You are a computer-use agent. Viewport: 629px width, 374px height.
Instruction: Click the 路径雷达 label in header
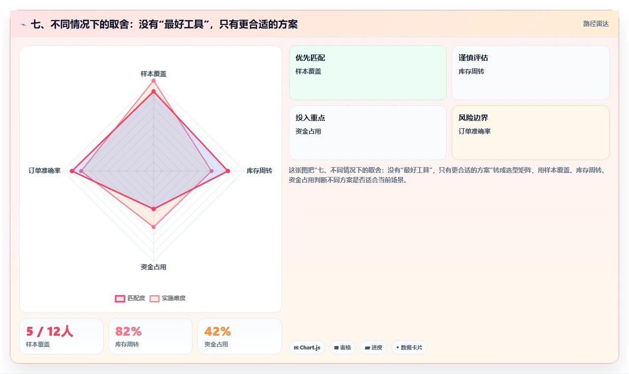click(x=596, y=24)
